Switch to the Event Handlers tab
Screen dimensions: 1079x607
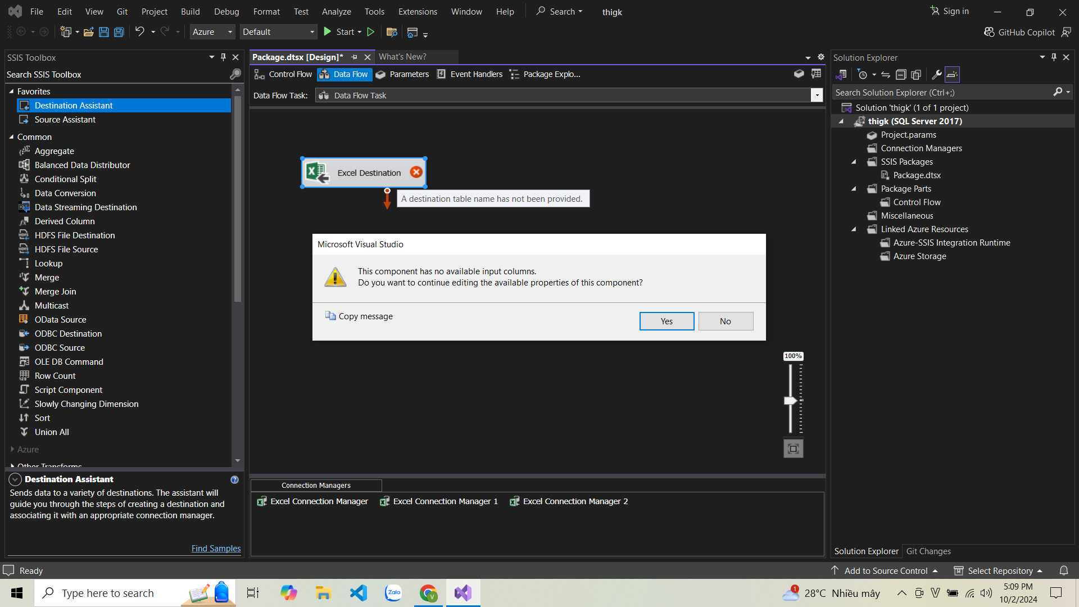click(x=469, y=74)
